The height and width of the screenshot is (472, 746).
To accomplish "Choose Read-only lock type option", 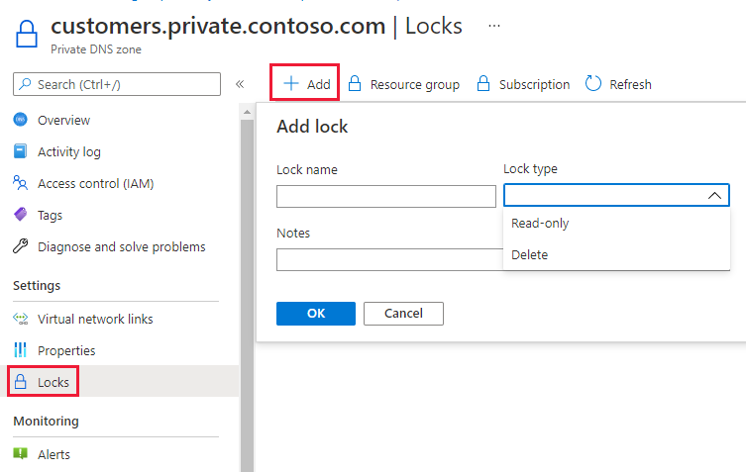I will [540, 224].
